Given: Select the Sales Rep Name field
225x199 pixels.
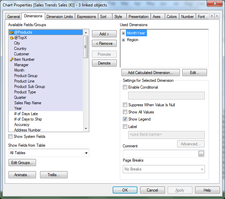Looking at the screenshot, I should 46,103.
